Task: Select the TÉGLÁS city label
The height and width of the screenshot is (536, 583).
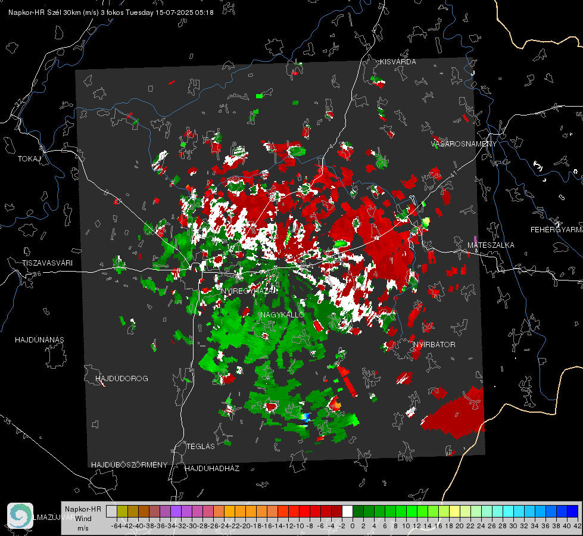Action: (201, 446)
